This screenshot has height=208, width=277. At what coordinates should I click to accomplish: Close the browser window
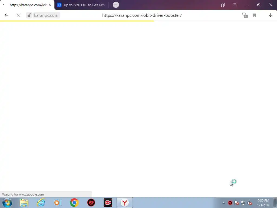(271, 5)
